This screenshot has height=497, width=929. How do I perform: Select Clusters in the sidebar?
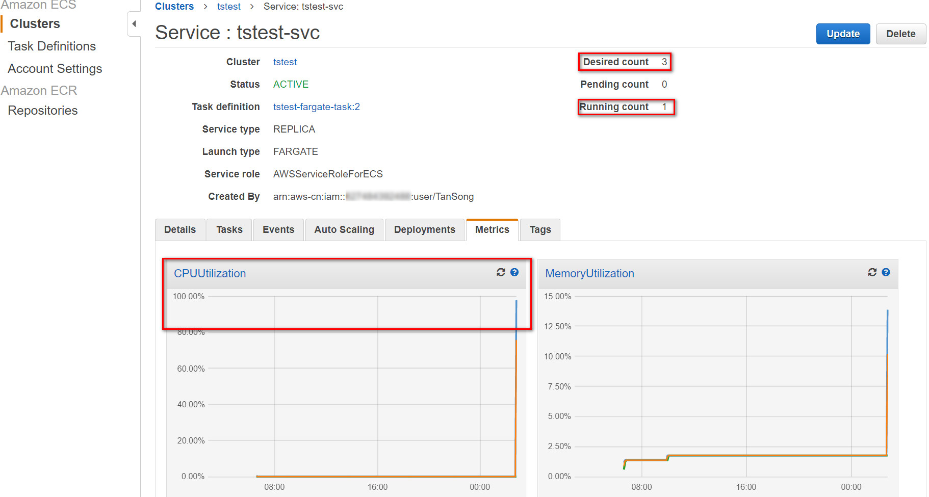(35, 23)
